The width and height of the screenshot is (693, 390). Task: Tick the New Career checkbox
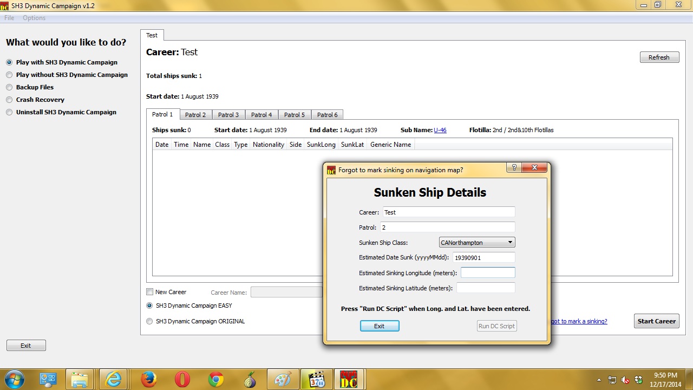click(x=150, y=292)
